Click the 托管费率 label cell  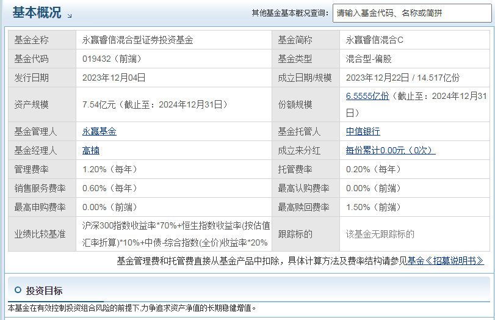pyautogui.click(x=306, y=169)
